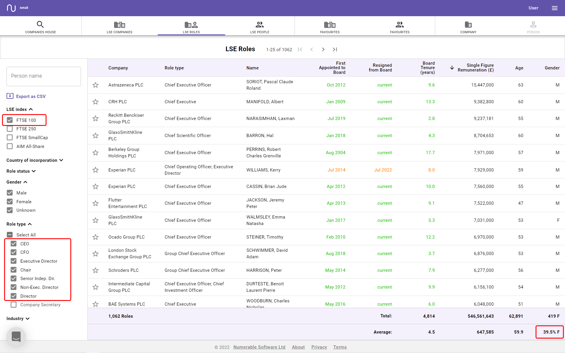Uncheck the Non-Exec. Director role type
The width and height of the screenshot is (565, 353).
[14, 287]
